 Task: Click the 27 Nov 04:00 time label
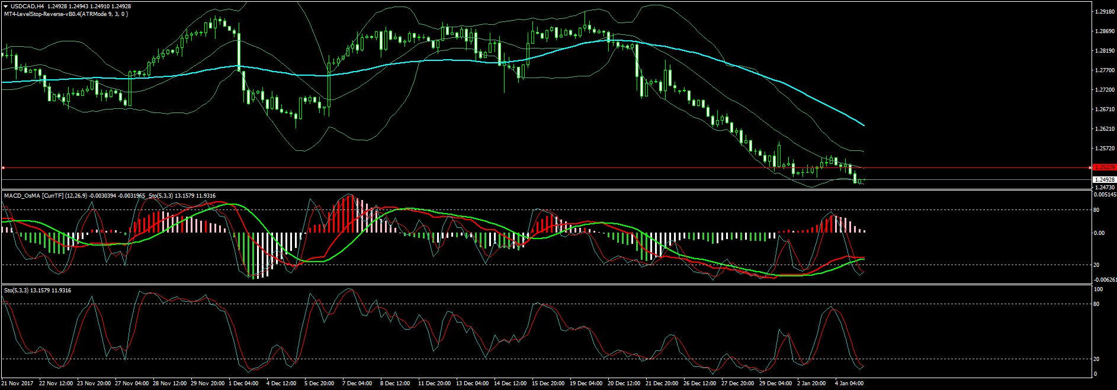click(131, 383)
